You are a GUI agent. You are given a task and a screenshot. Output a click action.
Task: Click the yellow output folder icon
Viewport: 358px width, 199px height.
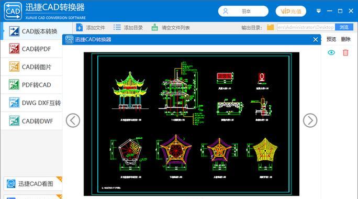270,27
